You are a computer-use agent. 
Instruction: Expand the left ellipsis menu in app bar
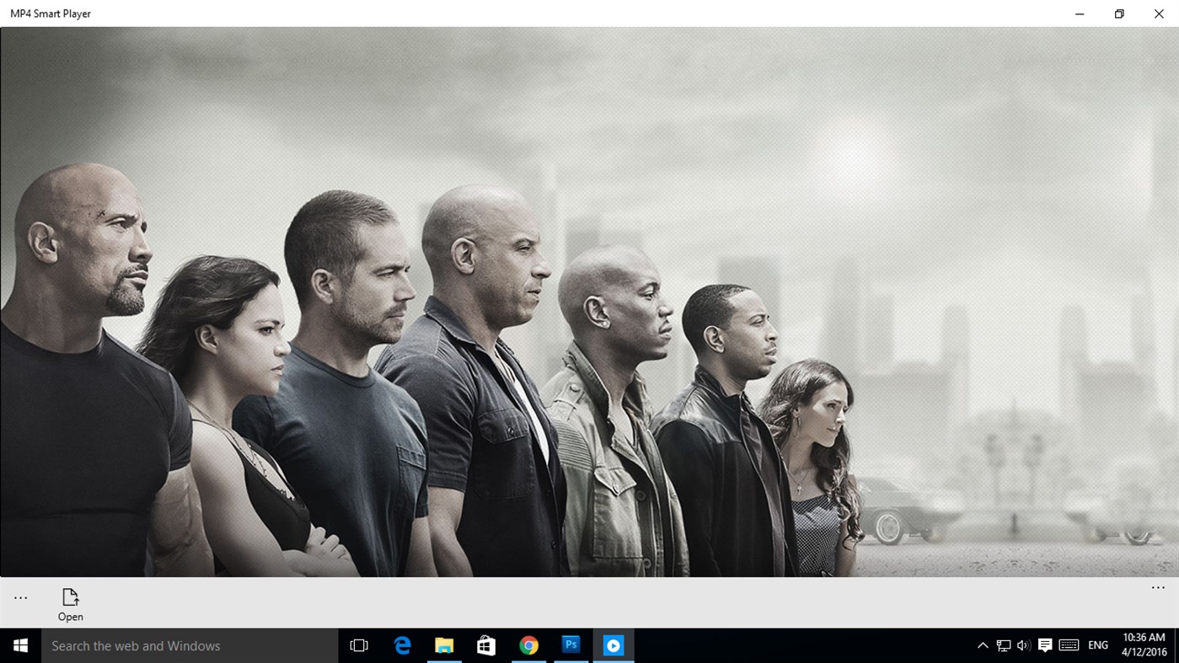(21, 598)
